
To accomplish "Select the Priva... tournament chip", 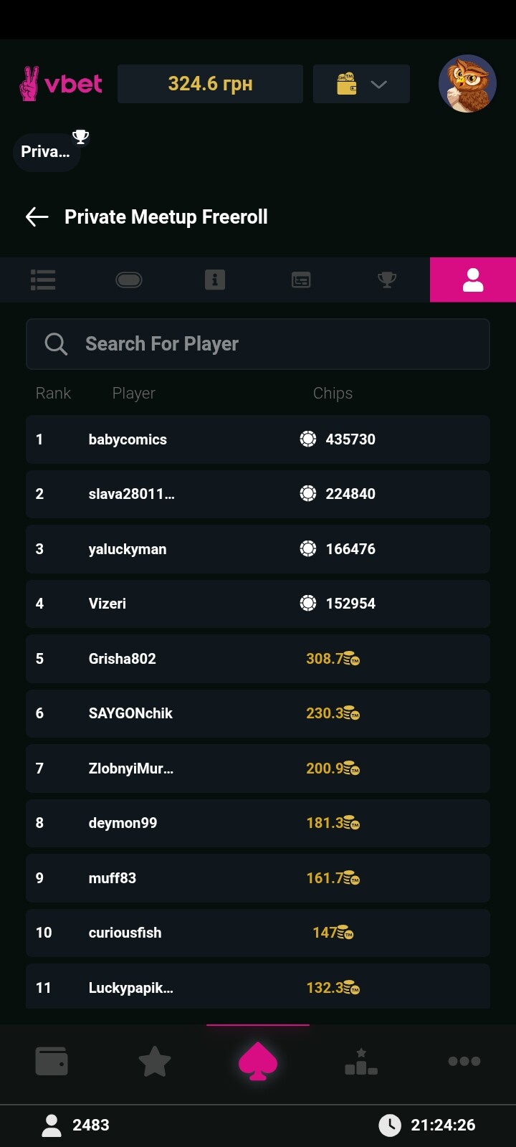I will [x=46, y=152].
